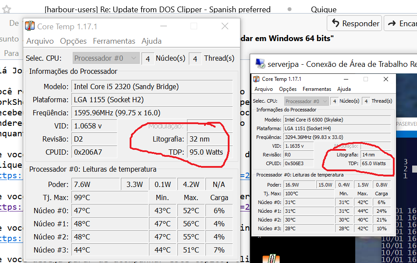The width and height of the screenshot is (417, 263).
Task: Expand Processador #0 dropdown in small Core Temp window
Action: click(306, 101)
